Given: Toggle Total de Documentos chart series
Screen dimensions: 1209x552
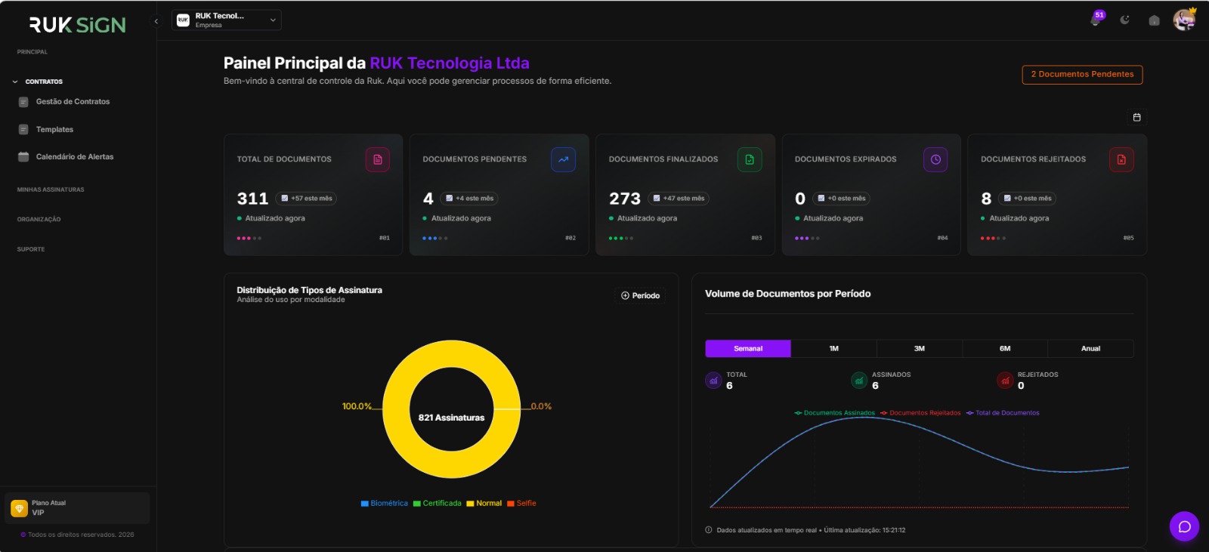Looking at the screenshot, I should (x=1003, y=413).
